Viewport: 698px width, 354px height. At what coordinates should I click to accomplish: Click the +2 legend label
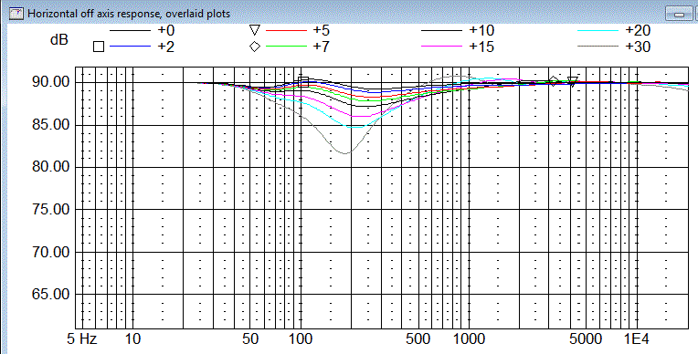165,47
